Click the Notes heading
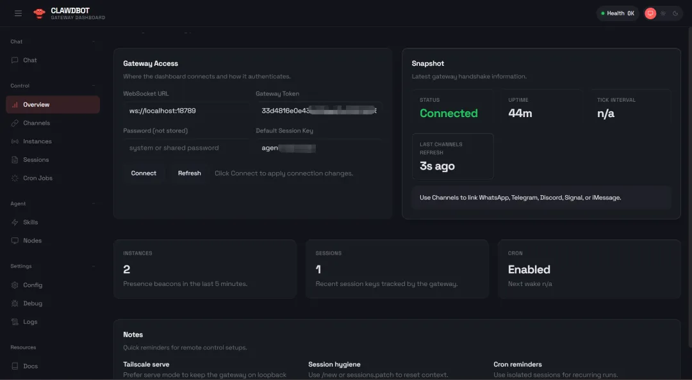The width and height of the screenshot is (692, 380). pyautogui.click(x=133, y=335)
